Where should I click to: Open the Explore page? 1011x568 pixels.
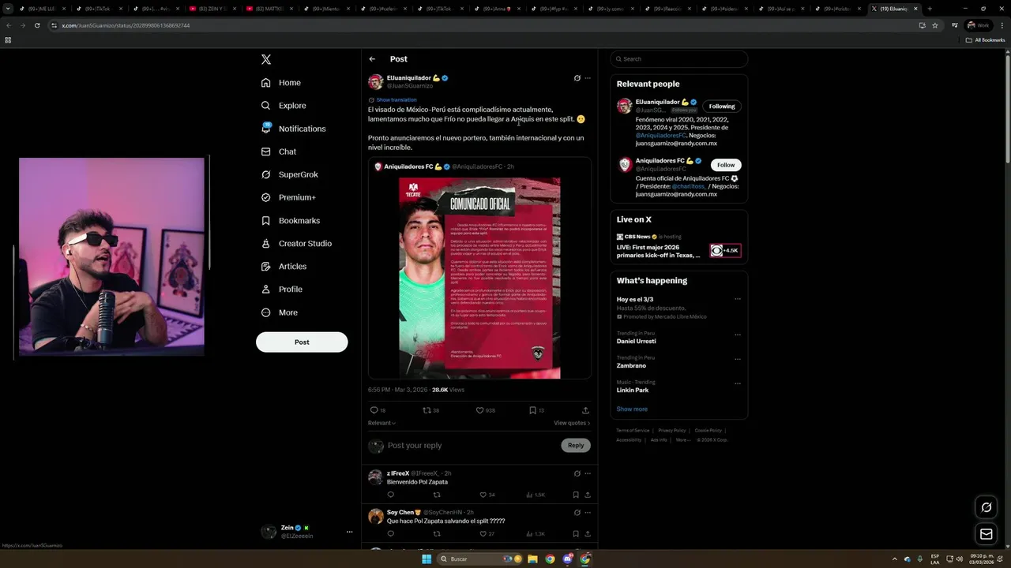[284, 106]
